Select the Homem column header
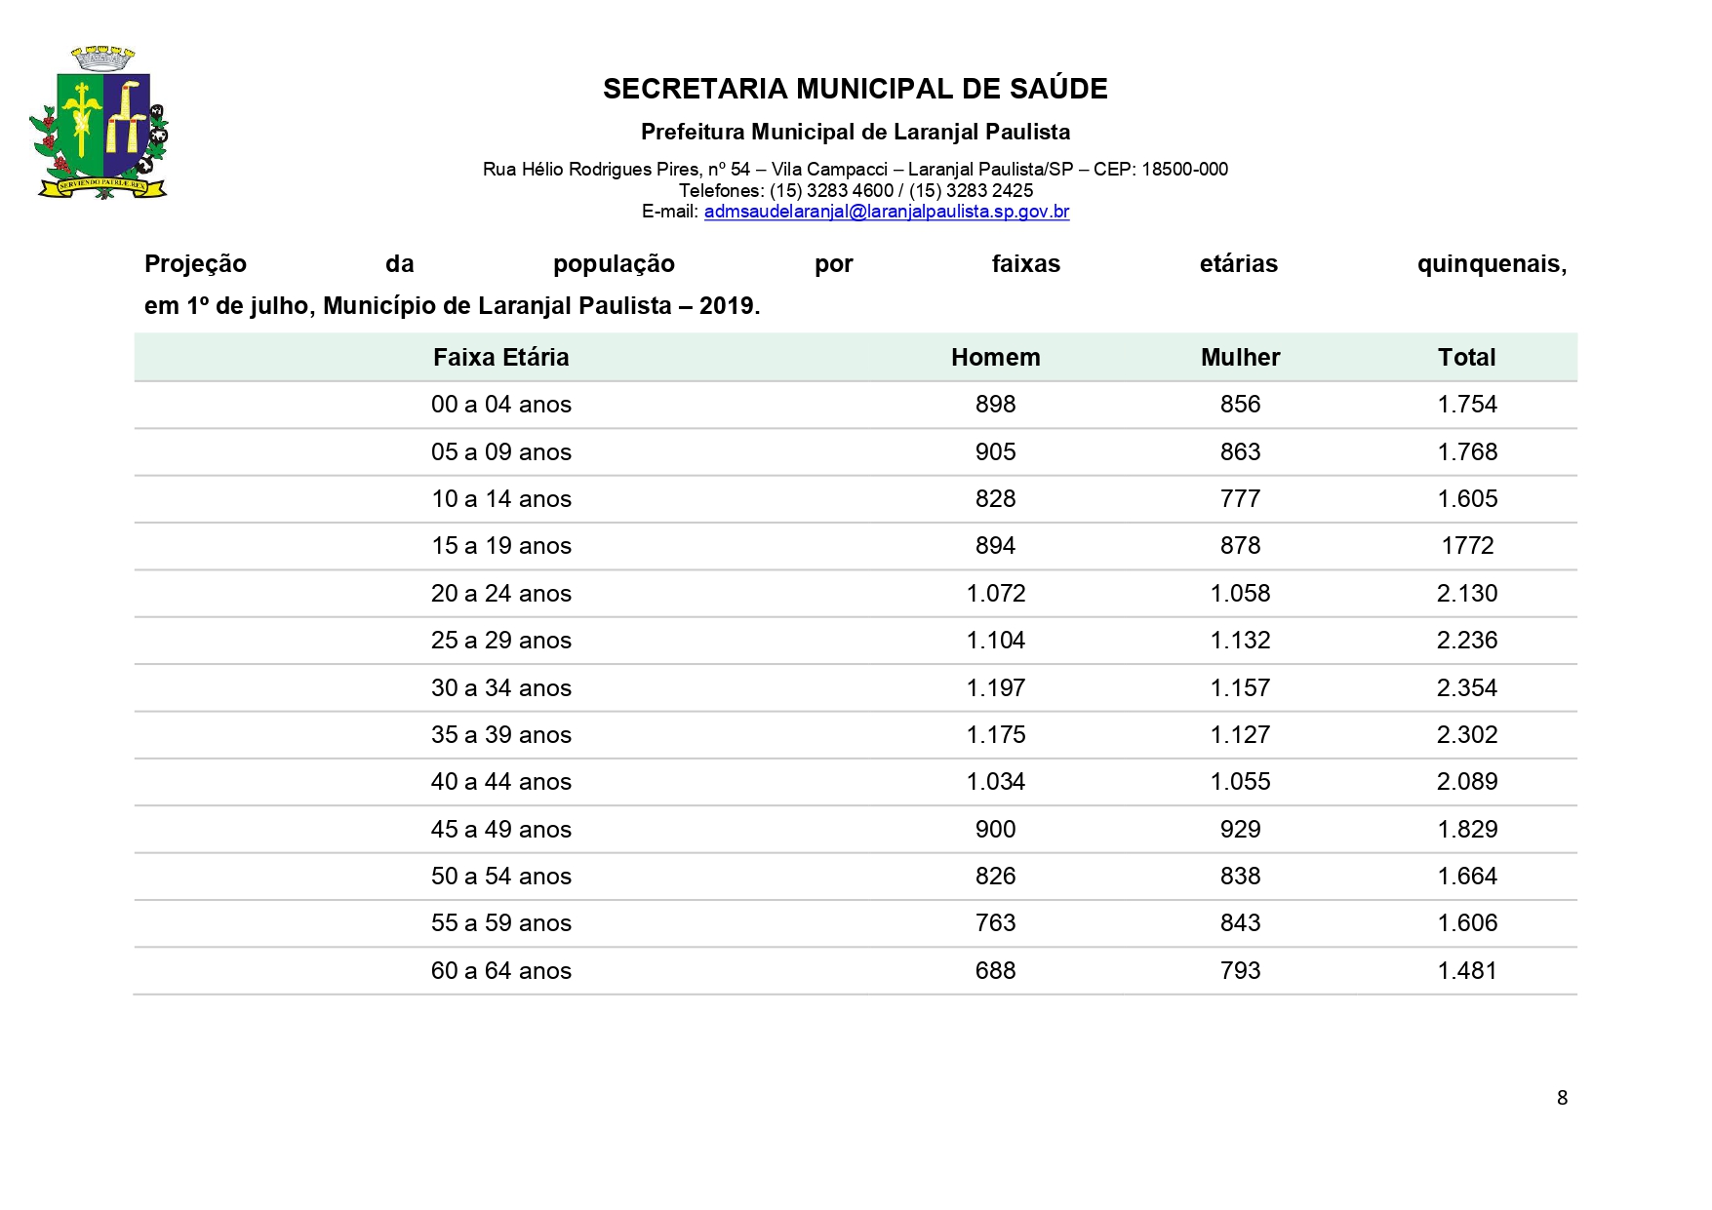The image size is (1712, 1210). [996, 358]
